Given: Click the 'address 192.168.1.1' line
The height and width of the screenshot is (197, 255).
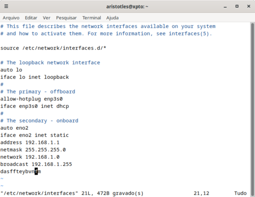Looking at the screenshot, I should (30, 143).
